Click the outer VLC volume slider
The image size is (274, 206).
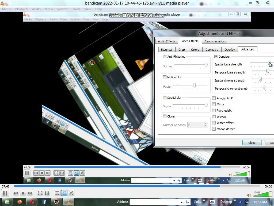[x=262, y=194]
